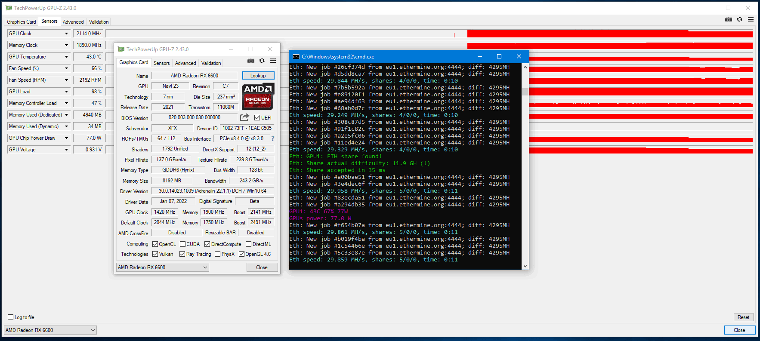Click the cmd window vertical scrollbar thumb
This screenshot has width=760, height=341.
point(525,91)
